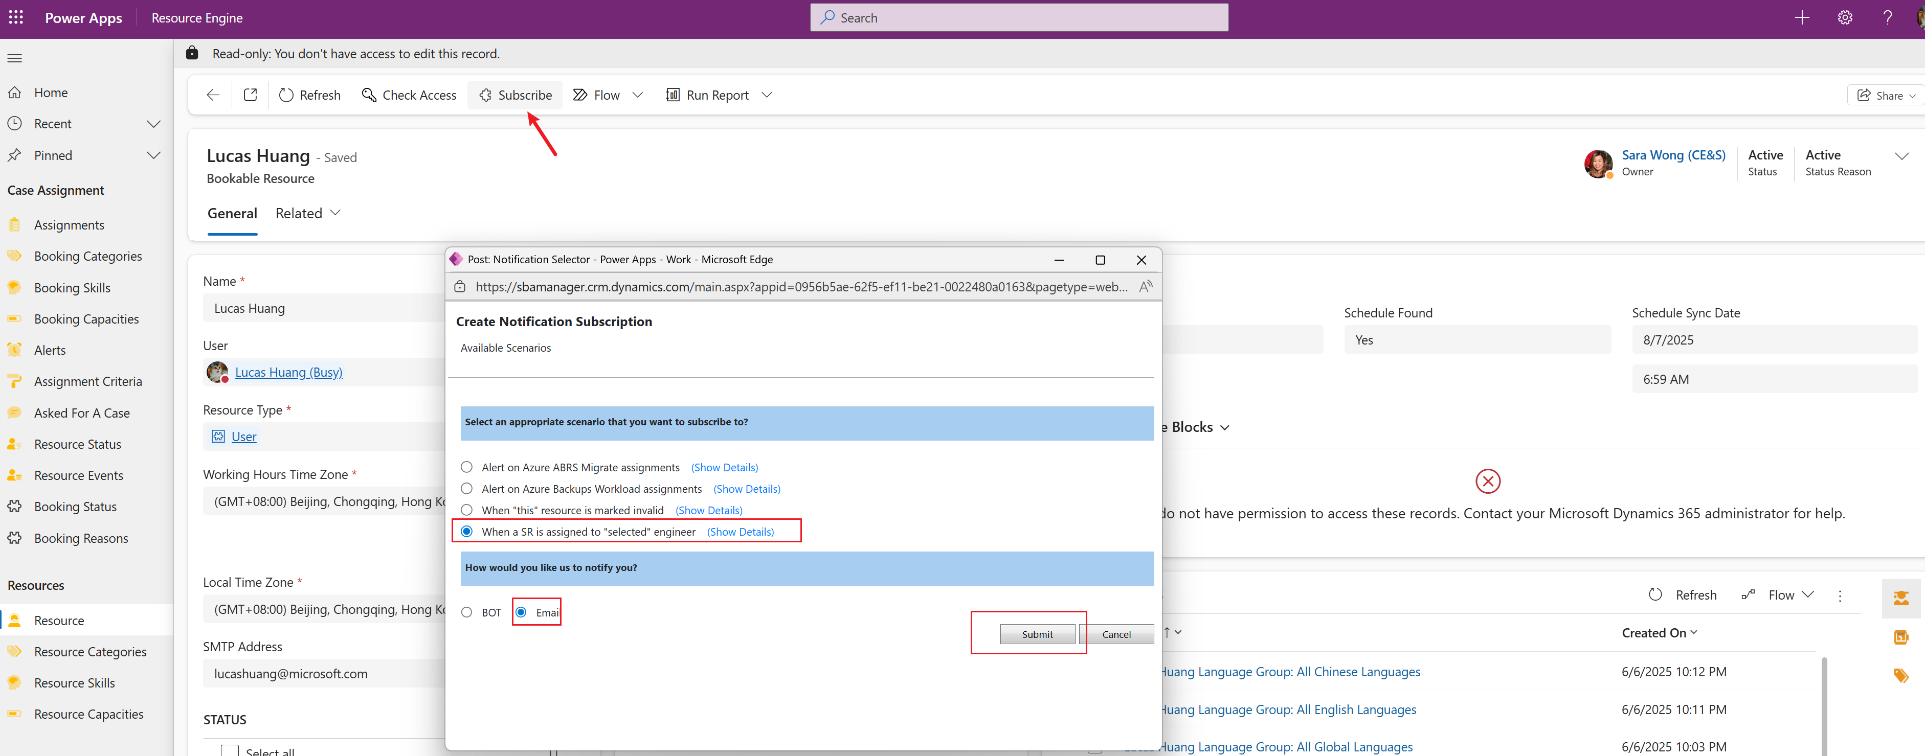Click the Alerts sidebar icon
This screenshot has height=756, width=1925.
14,350
